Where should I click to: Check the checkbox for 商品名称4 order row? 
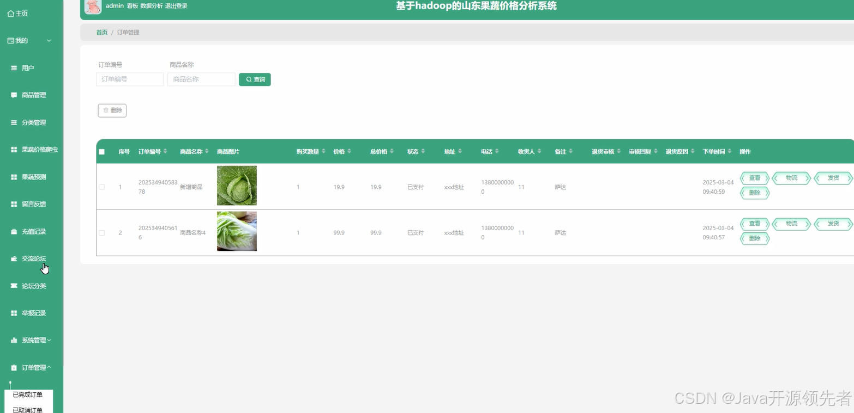click(101, 232)
